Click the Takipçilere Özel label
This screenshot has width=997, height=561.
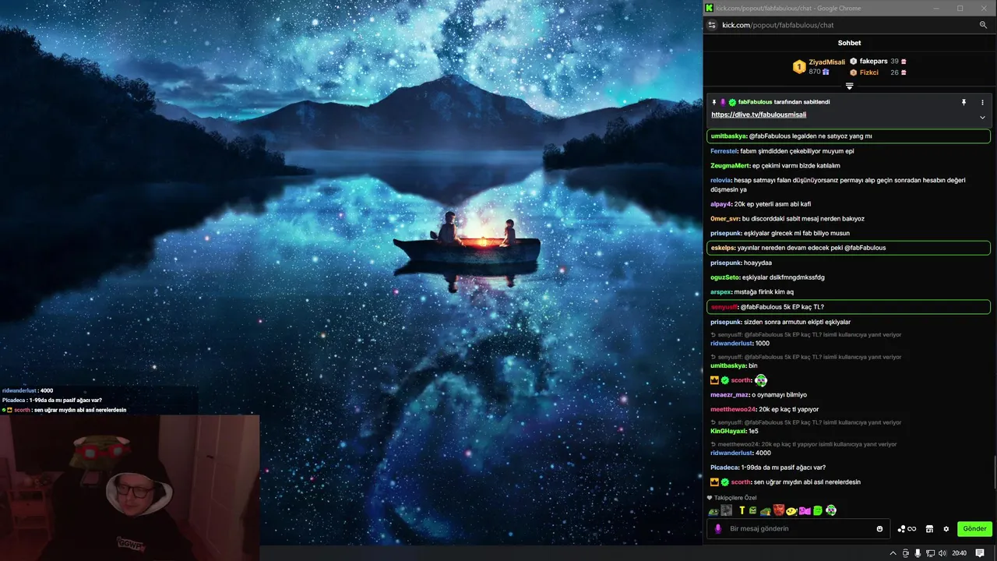(x=735, y=498)
